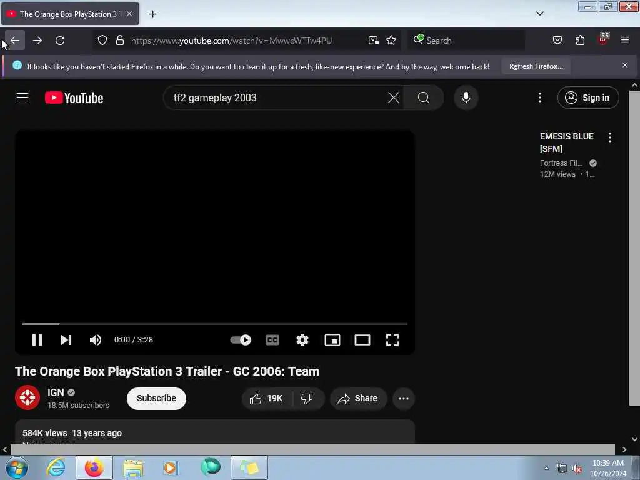Show hidden tray icons arrow
Image resolution: width=640 pixels, height=480 pixels.
pos(546,468)
